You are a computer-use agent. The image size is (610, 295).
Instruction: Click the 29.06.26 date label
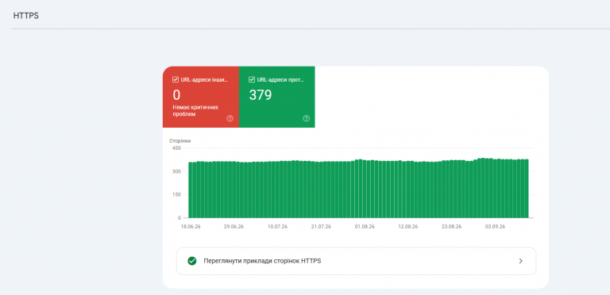234,227
